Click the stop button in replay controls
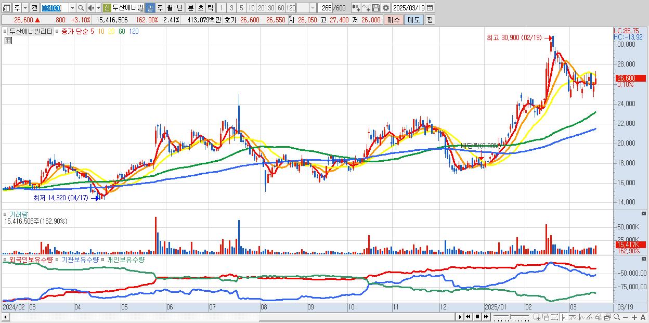This screenshot has width=649, height=323. point(477,317)
